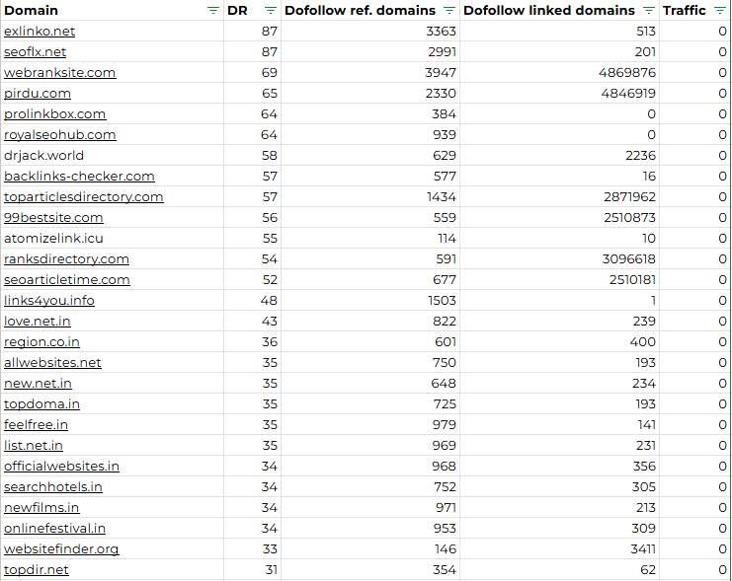
Task: Open the Dofollow linked domains filter icon
Action: [x=648, y=10]
